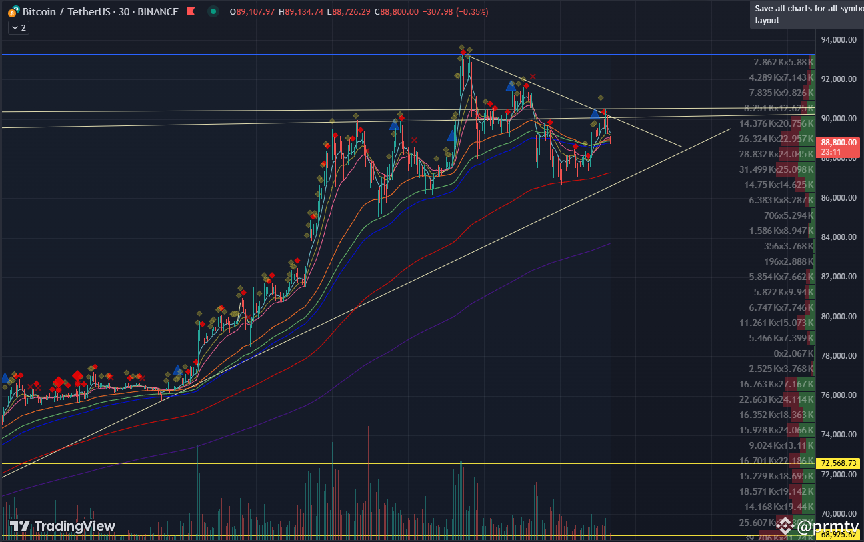Viewport: 864px width, 542px height.
Task: Click the volume profile row 11.261Kx15.073K
Action: tap(776, 323)
